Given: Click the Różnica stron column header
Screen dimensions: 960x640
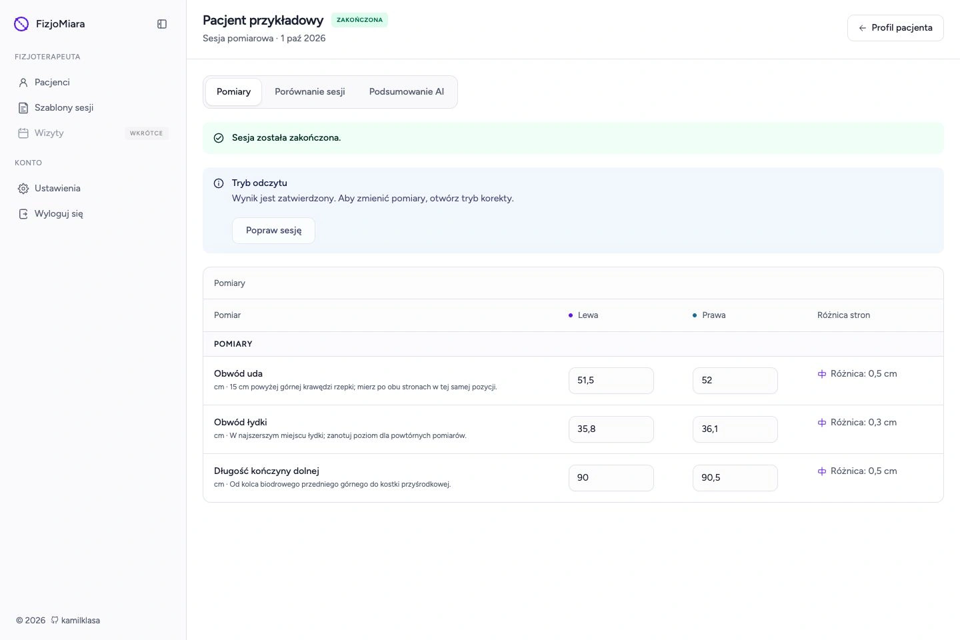Looking at the screenshot, I should [x=843, y=315].
